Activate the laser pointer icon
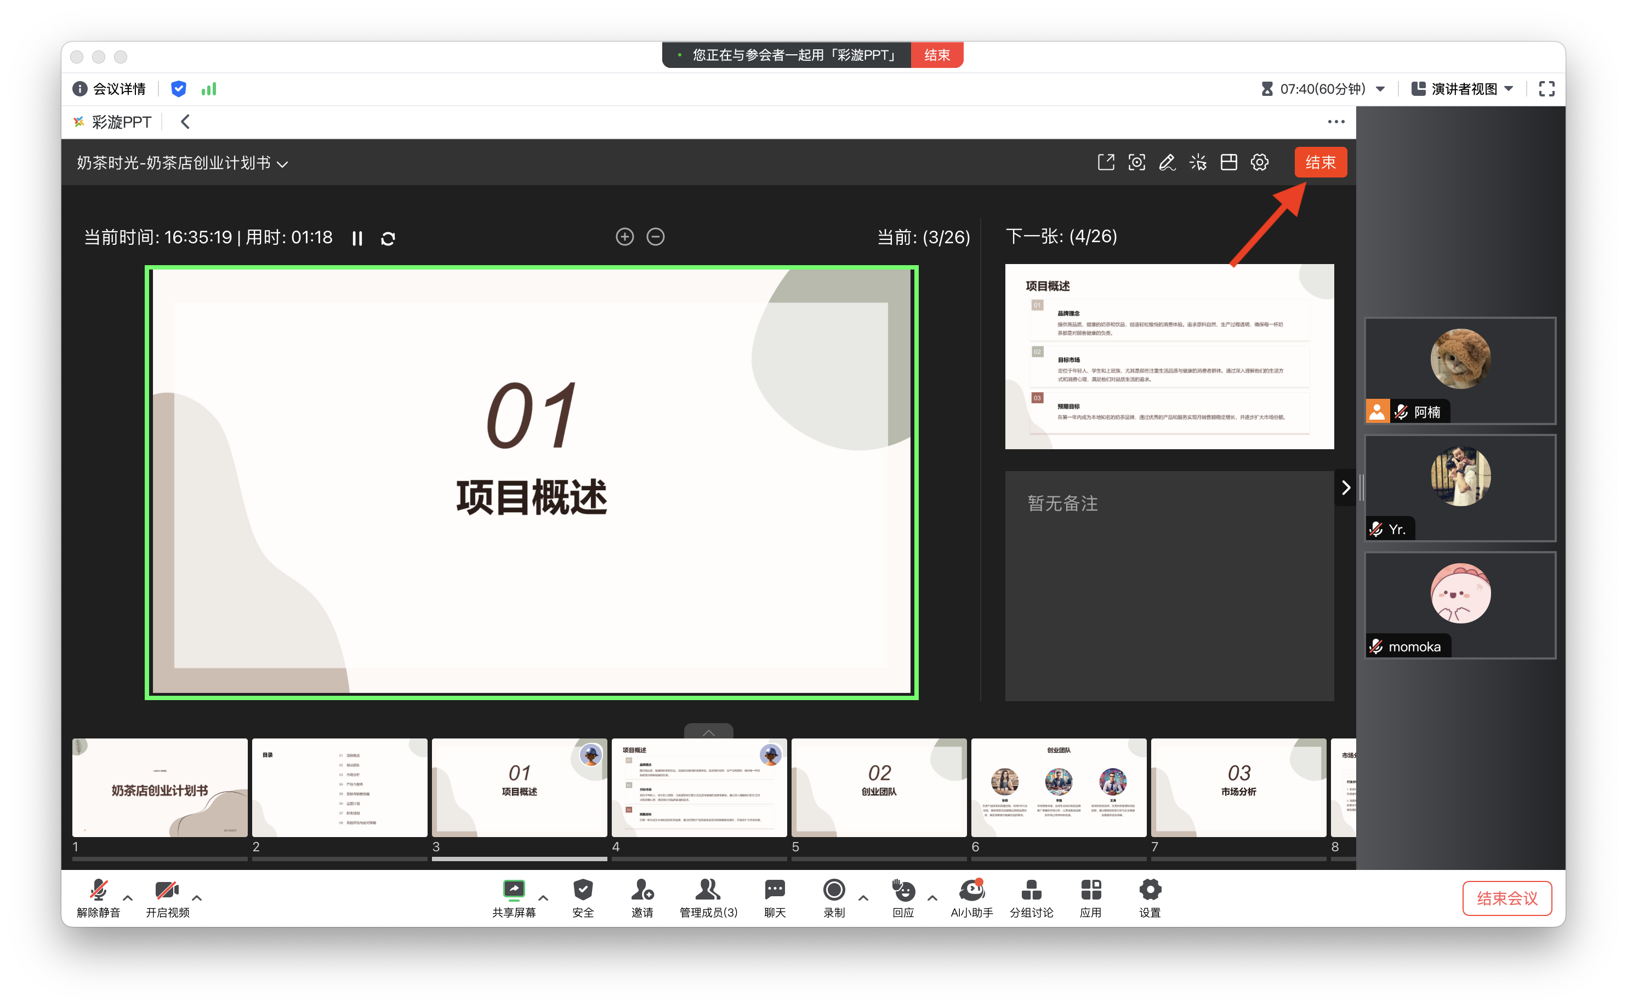Image resolution: width=1627 pixels, height=1008 pixels. click(x=1197, y=162)
